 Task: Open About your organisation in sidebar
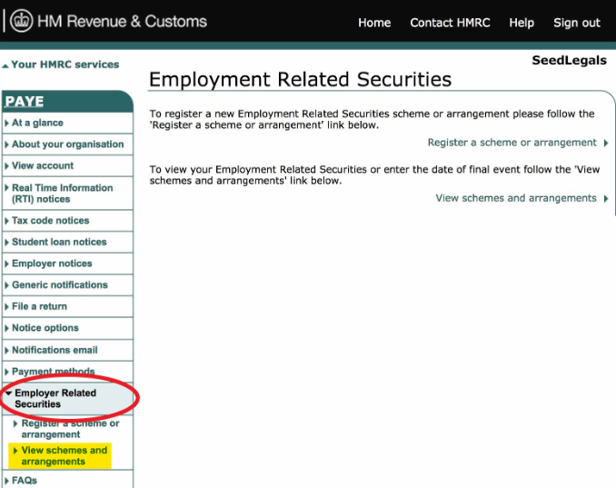click(x=67, y=144)
